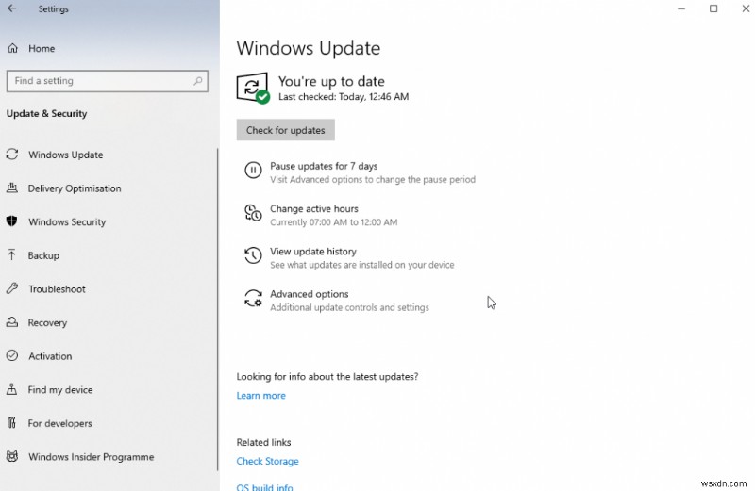
Task: Open Windows Insider Programme page
Action: [91, 457]
